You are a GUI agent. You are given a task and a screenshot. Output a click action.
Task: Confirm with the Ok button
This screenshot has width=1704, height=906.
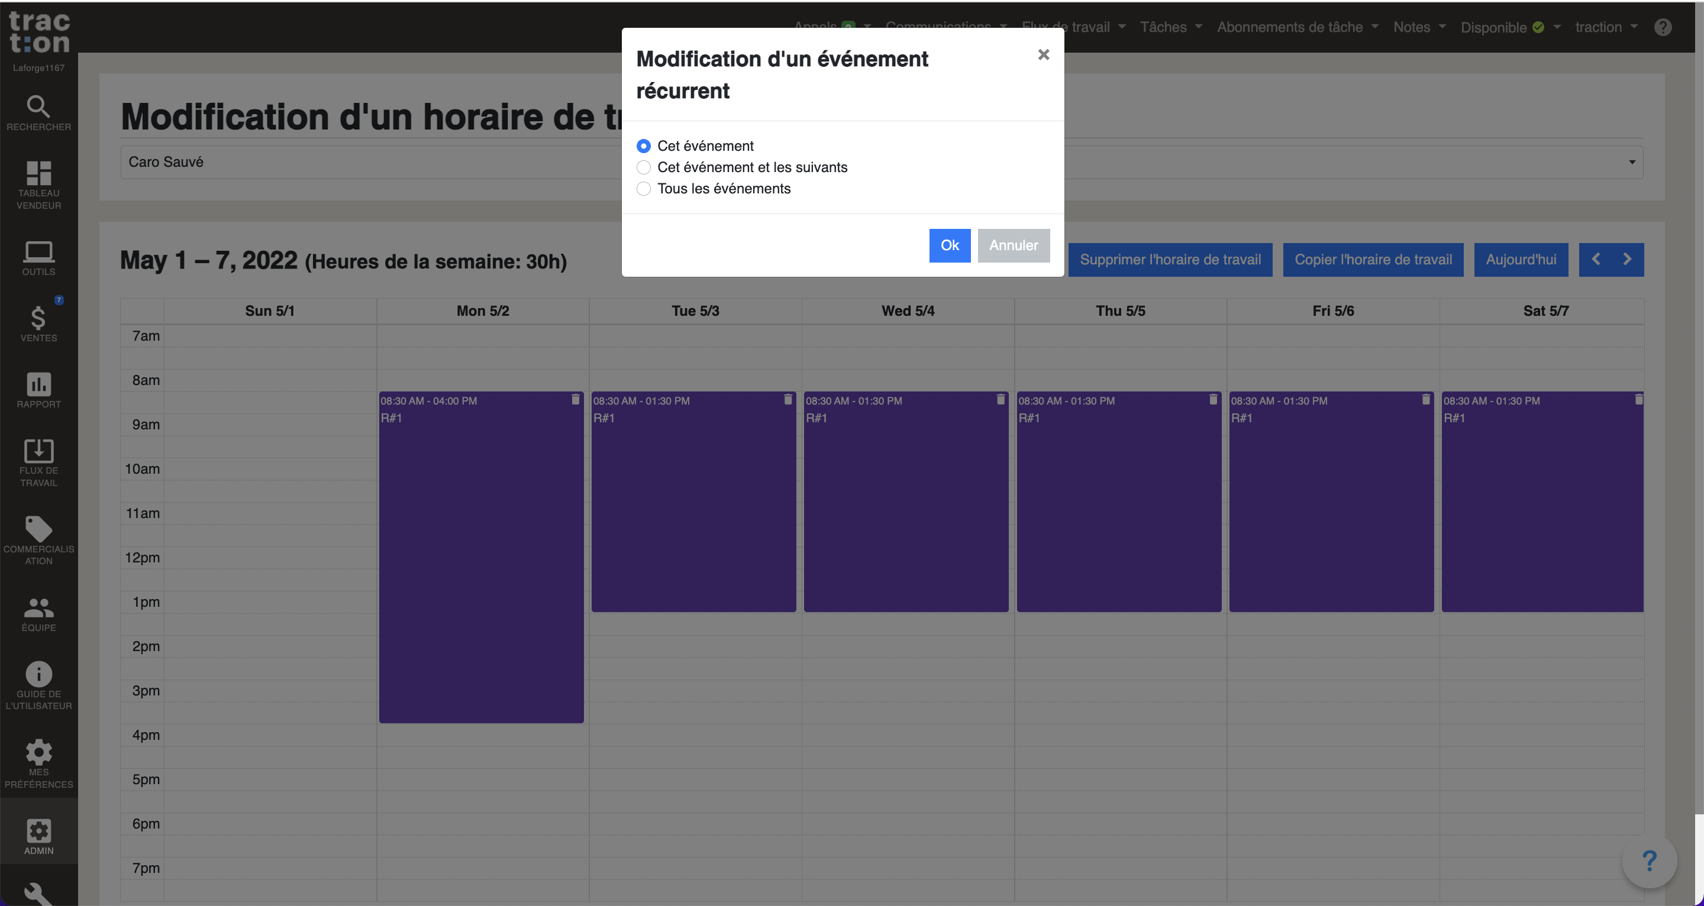[x=949, y=245]
